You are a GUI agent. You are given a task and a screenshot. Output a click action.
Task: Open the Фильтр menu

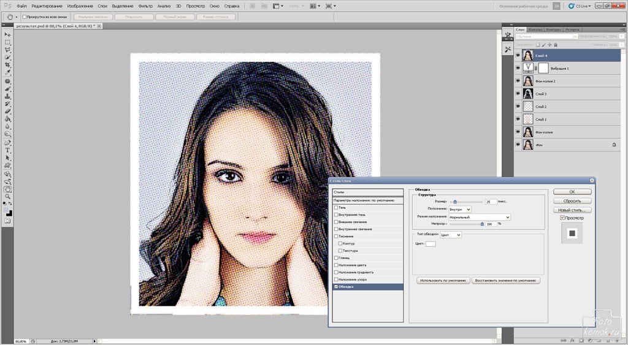(145, 6)
